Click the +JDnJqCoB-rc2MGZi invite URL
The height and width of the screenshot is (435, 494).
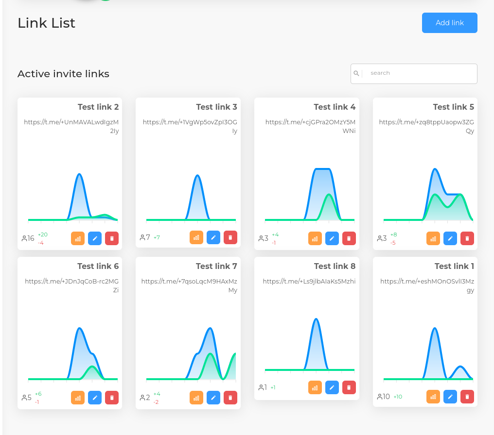pos(72,285)
